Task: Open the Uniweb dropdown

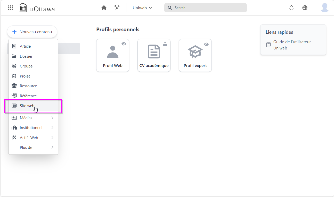Action: coord(142,8)
